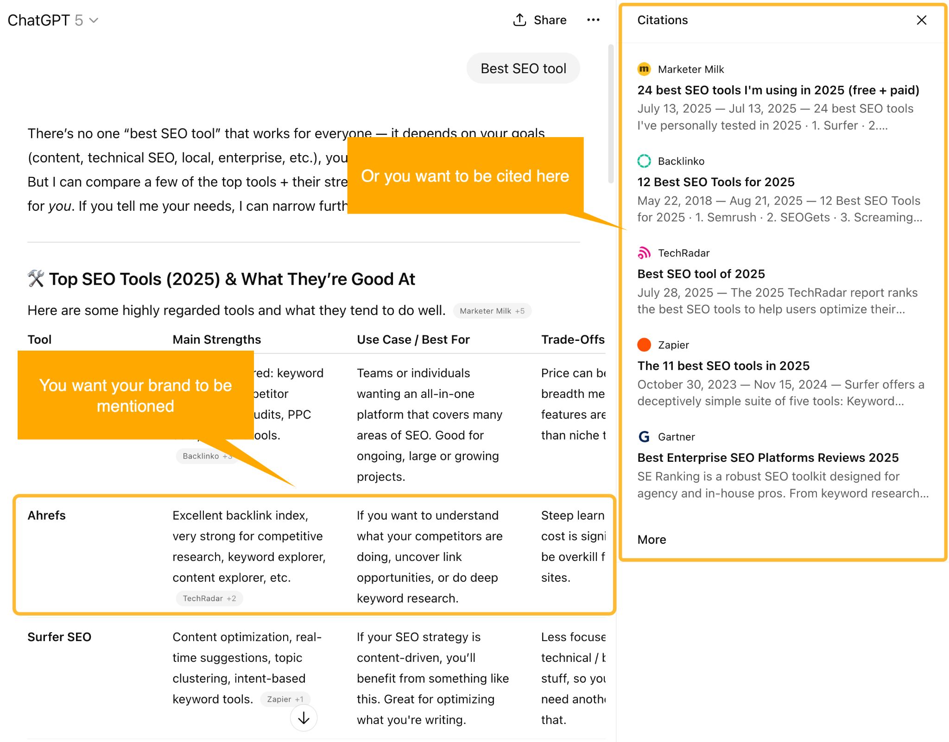Click the Share upload icon

click(x=519, y=20)
